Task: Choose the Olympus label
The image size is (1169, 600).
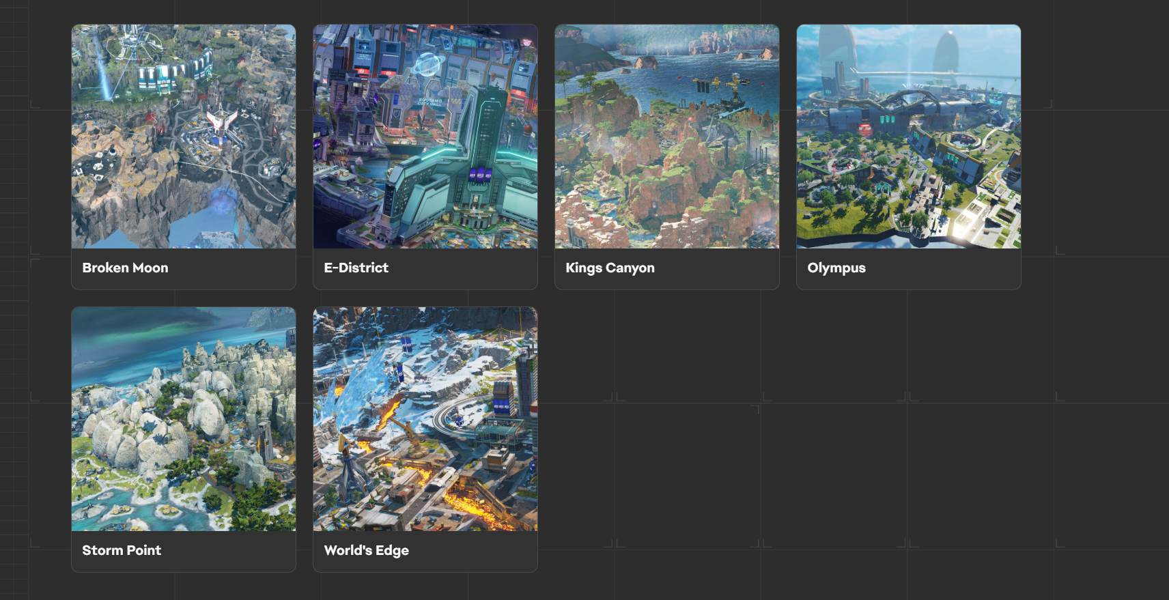Action: click(x=836, y=268)
